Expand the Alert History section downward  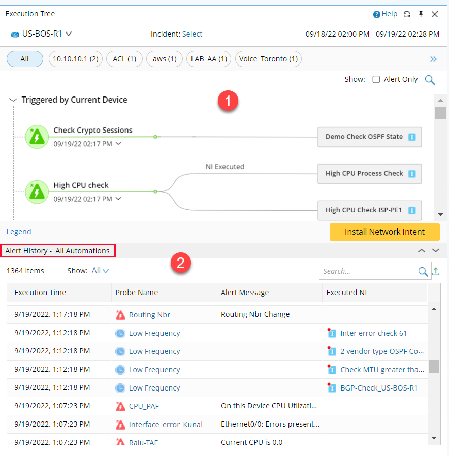click(x=435, y=250)
